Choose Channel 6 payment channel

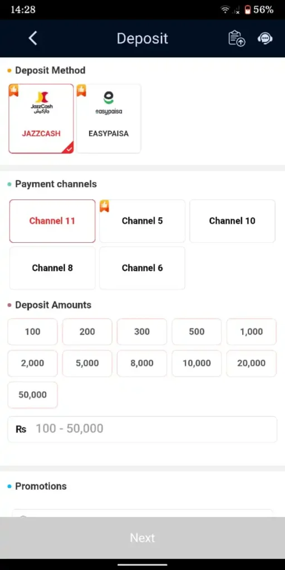[x=142, y=268]
